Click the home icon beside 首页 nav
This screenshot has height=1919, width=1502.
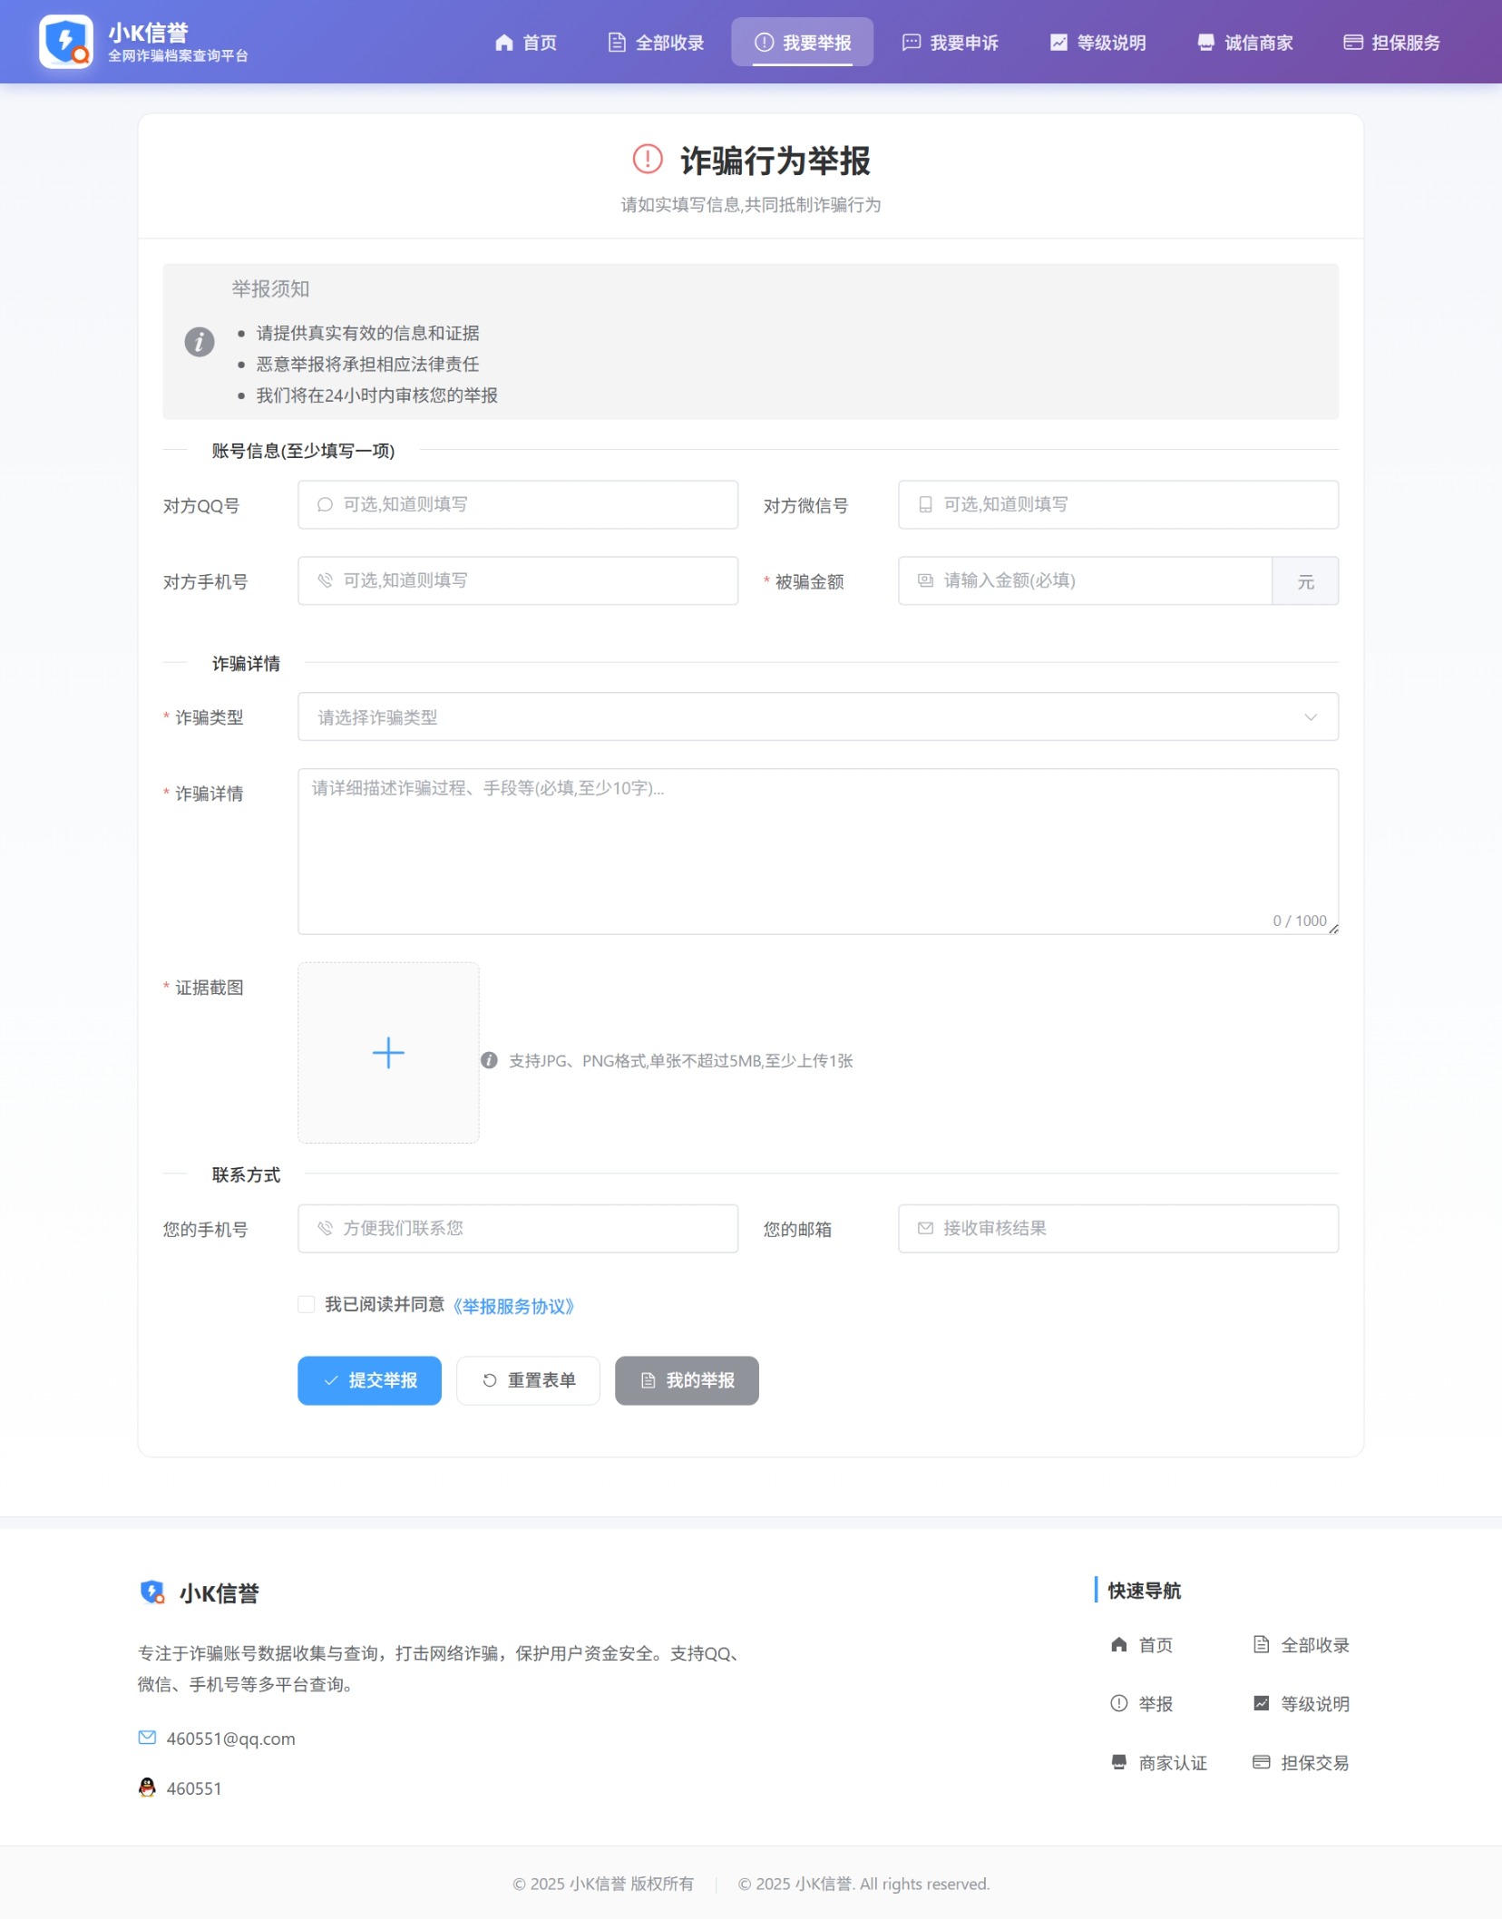(504, 42)
